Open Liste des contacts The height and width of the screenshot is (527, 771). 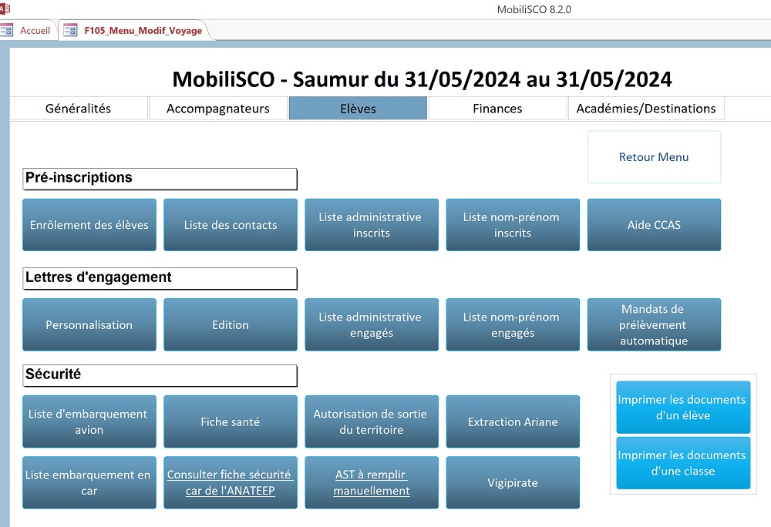[x=231, y=225]
